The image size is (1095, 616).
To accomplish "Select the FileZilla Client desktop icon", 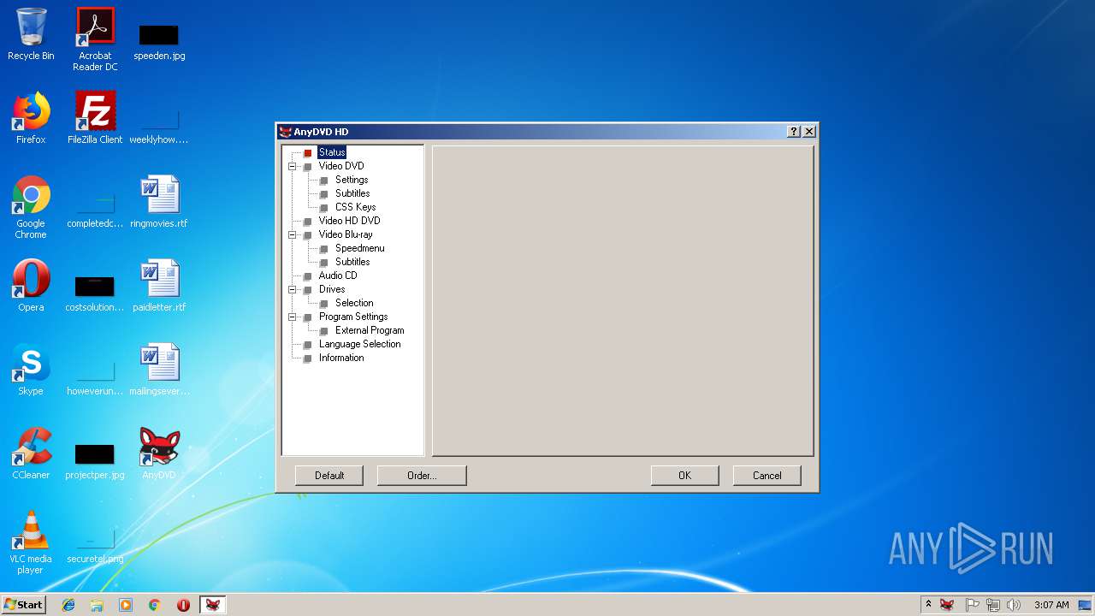I will 95,118.
